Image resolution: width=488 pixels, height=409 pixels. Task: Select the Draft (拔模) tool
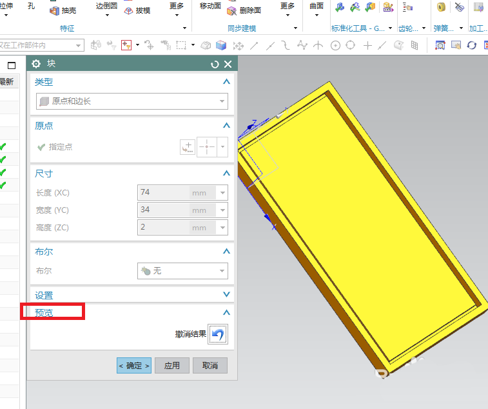[137, 10]
